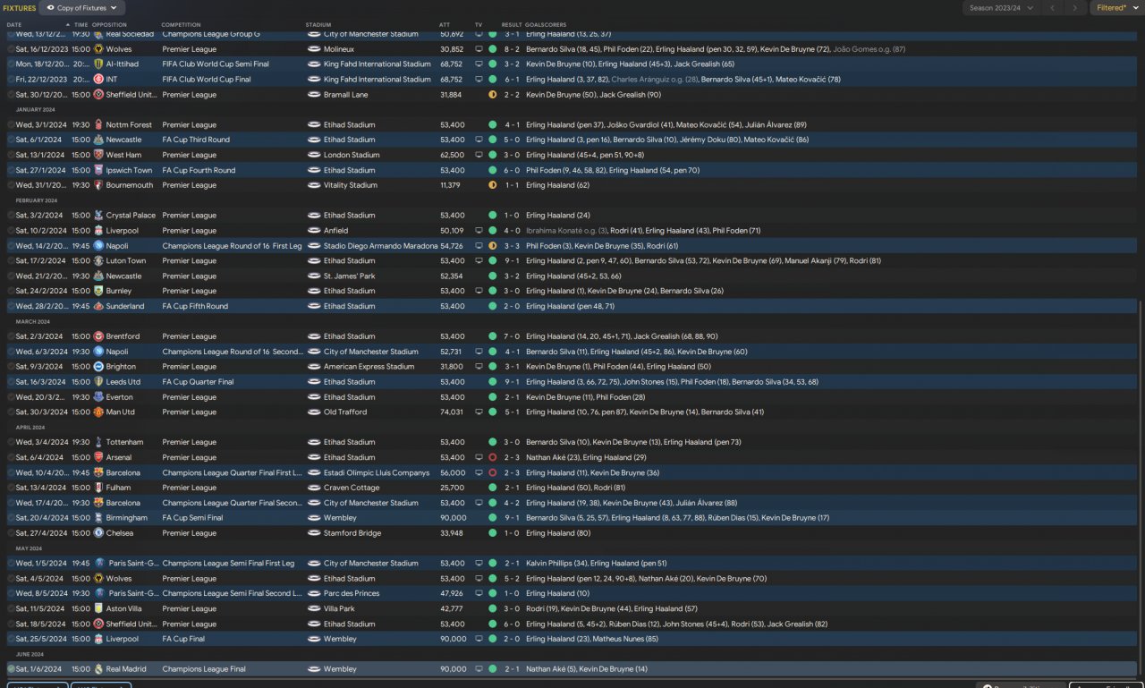Sort by the Competition column header
Viewport: 1145px width, 688px height.
coord(181,24)
